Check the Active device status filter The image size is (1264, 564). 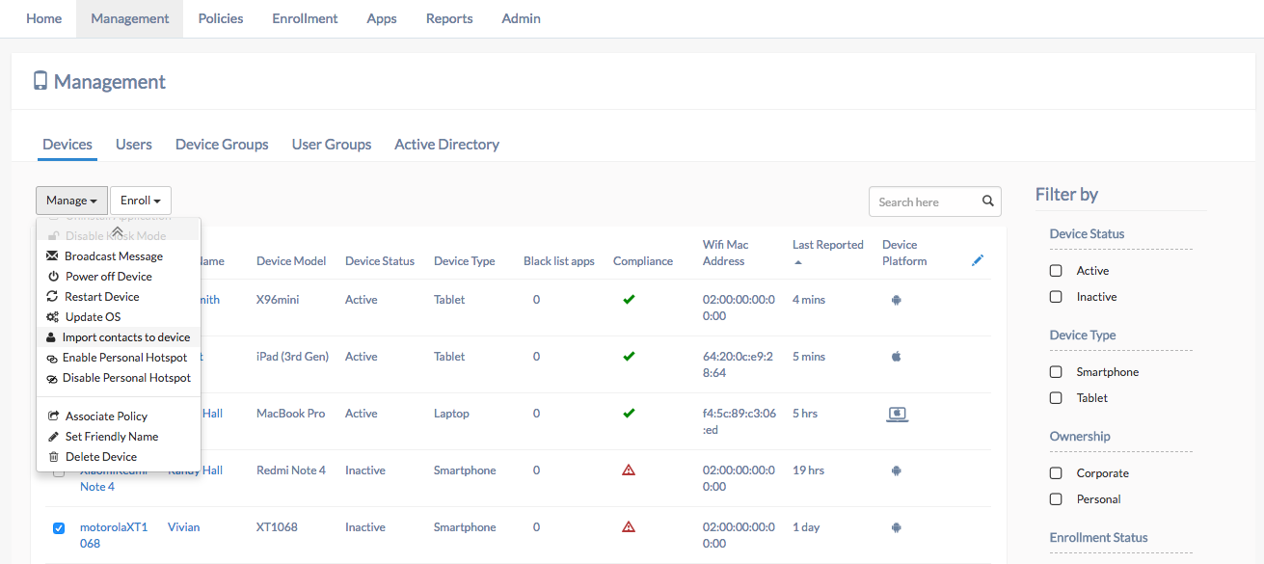pyautogui.click(x=1056, y=271)
